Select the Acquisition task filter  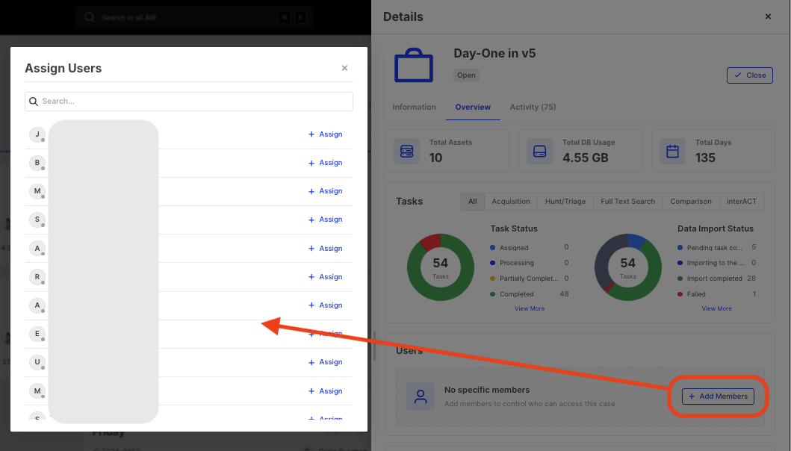pyautogui.click(x=511, y=201)
